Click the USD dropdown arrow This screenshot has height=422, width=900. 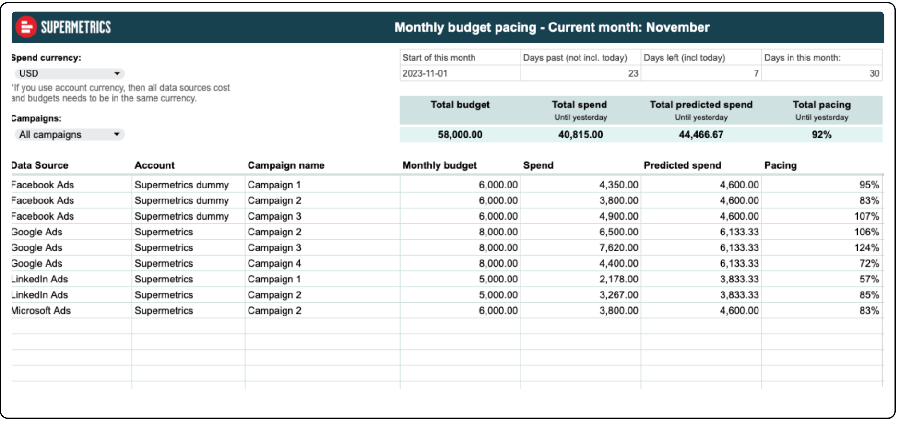point(117,73)
